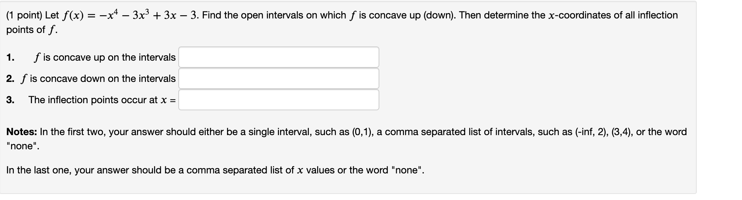The height and width of the screenshot is (200, 742).
Task: Click the item number "2."
Action: point(10,79)
